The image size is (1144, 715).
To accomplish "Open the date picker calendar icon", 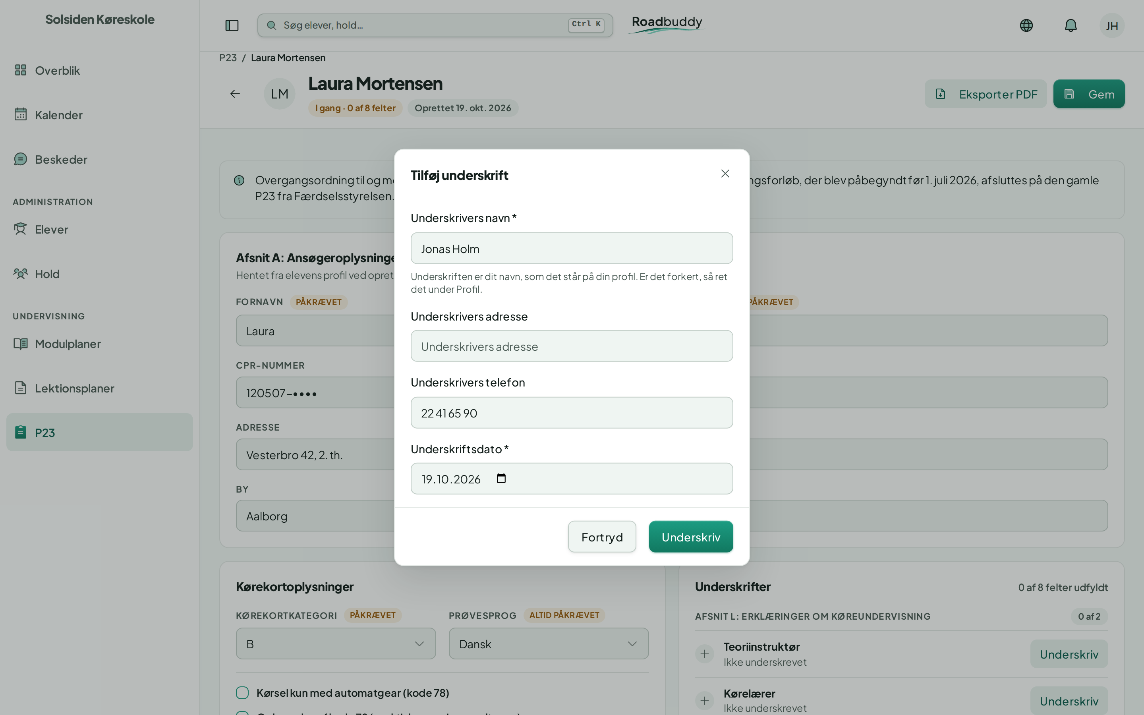I will 501,479.
